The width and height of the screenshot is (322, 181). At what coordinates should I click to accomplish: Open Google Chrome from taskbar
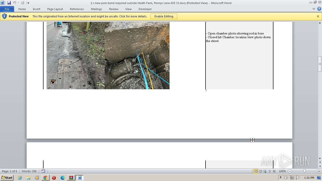click(x=46, y=178)
